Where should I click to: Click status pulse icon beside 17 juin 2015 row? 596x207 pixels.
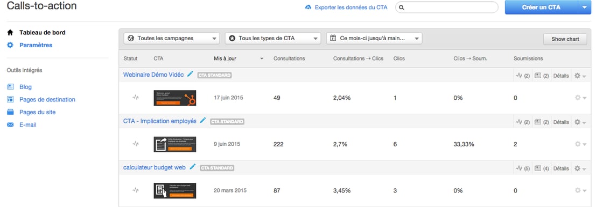[136, 97]
